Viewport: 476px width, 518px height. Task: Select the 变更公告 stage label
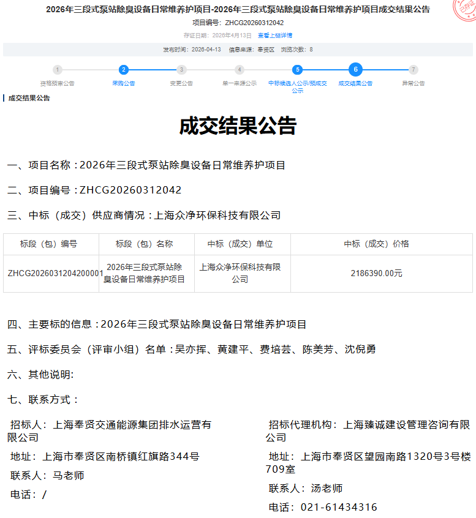click(x=181, y=83)
